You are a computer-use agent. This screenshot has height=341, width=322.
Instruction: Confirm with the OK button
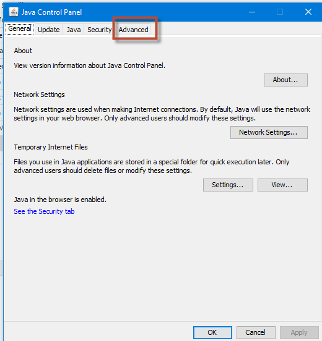click(x=212, y=332)
